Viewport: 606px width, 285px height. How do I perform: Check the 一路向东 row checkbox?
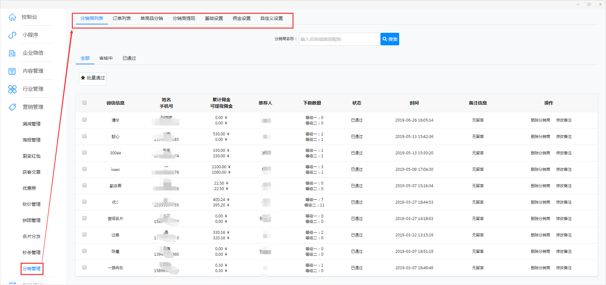pos(84,267)
